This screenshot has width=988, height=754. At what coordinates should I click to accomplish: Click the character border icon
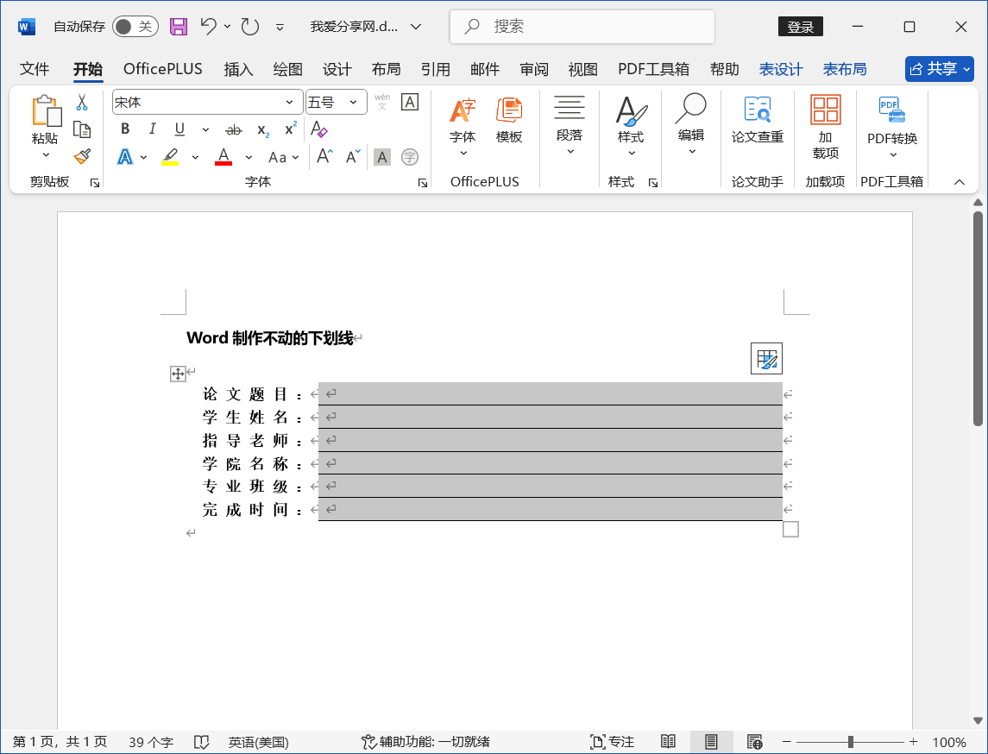click(x=410, y=102)
